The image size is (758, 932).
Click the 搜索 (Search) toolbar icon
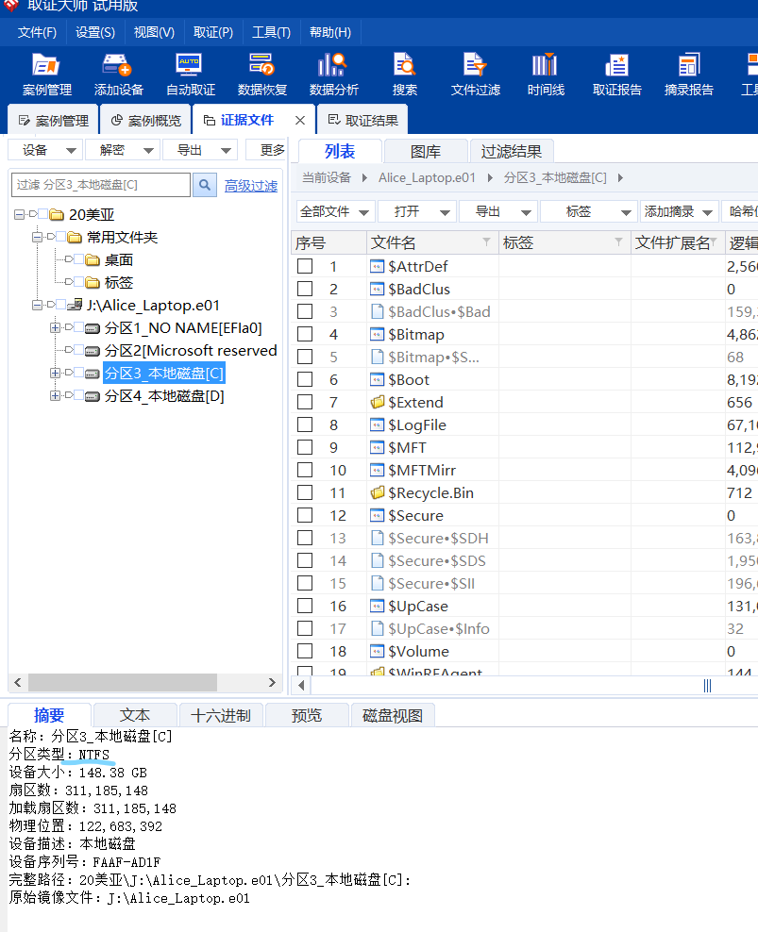point(404,75)
